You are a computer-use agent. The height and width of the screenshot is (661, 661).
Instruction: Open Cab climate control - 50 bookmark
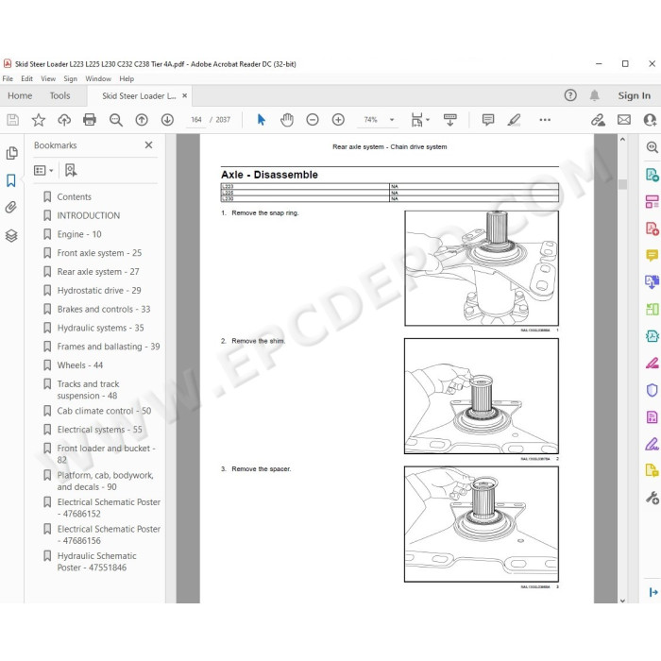point(104,411)
